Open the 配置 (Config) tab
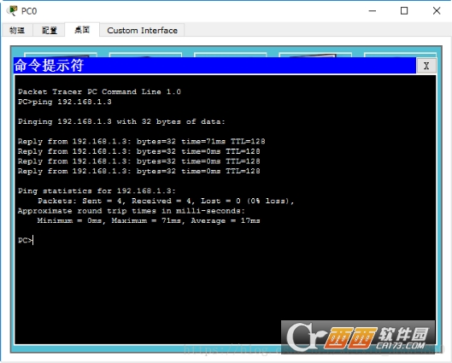This screenshot has width=452, height=363. [50, 30]
